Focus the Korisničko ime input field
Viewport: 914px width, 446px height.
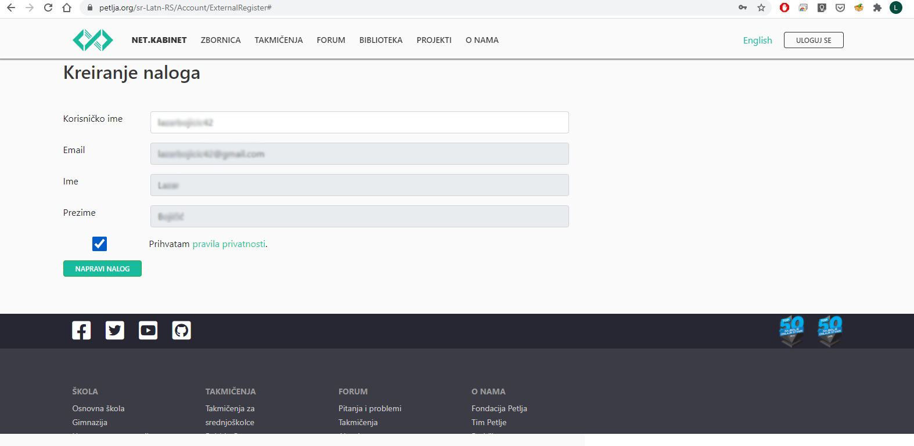tap(359, 122)
